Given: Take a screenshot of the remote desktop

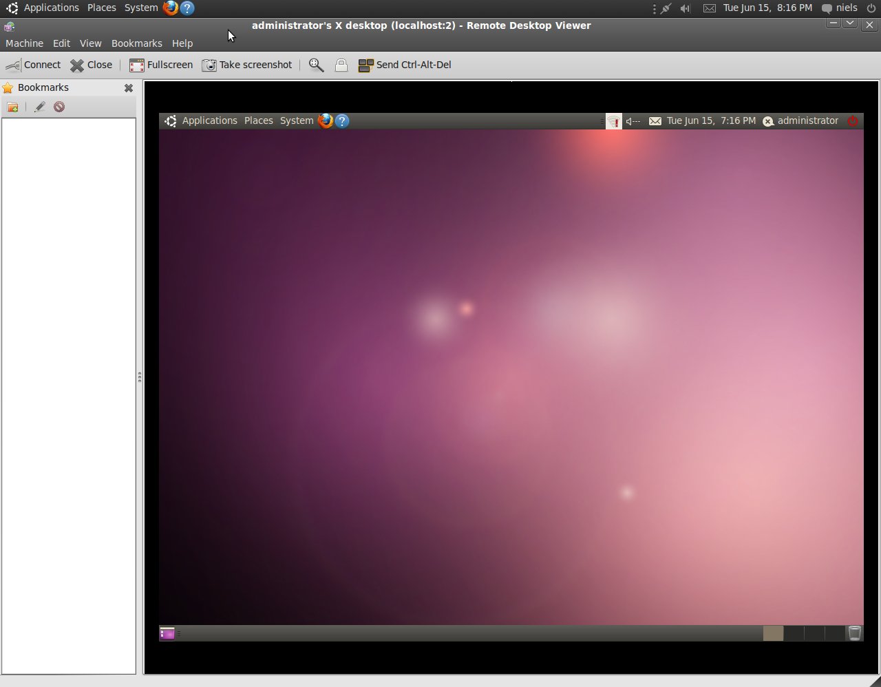Looking at the screenshot, I should (247, 65).
